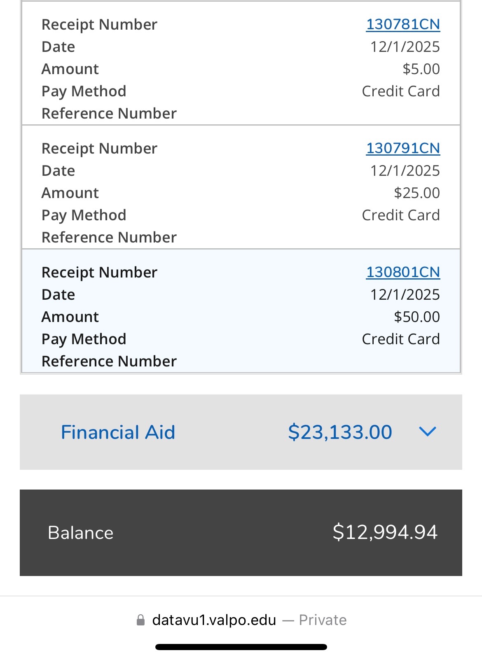The height and width of the screenshot is (660, 482).
Task: Click the lock icon beside the URL
Action: point(140,620)
